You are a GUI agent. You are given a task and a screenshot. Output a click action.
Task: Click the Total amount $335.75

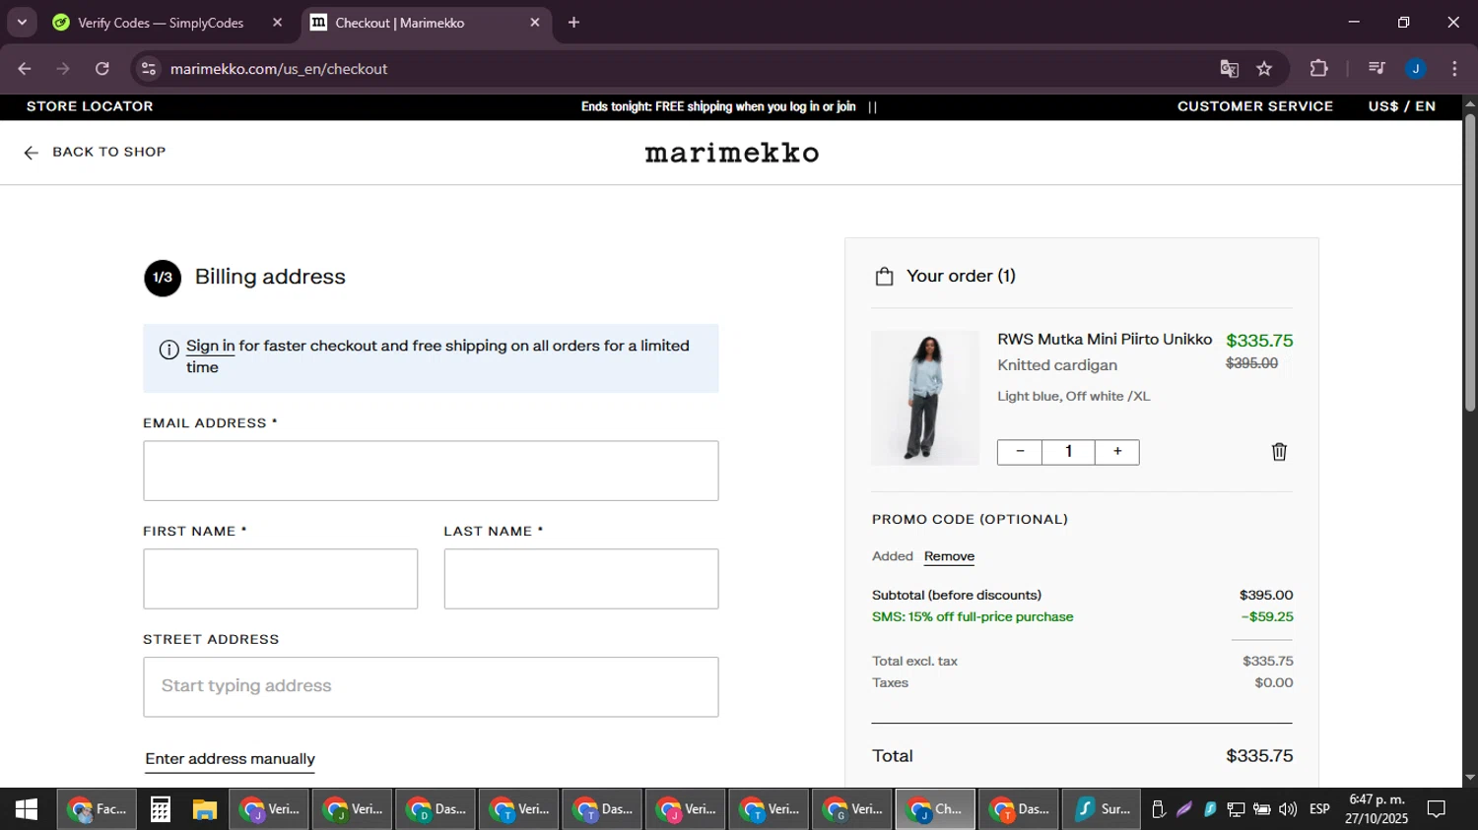[x=1259, y=756]
